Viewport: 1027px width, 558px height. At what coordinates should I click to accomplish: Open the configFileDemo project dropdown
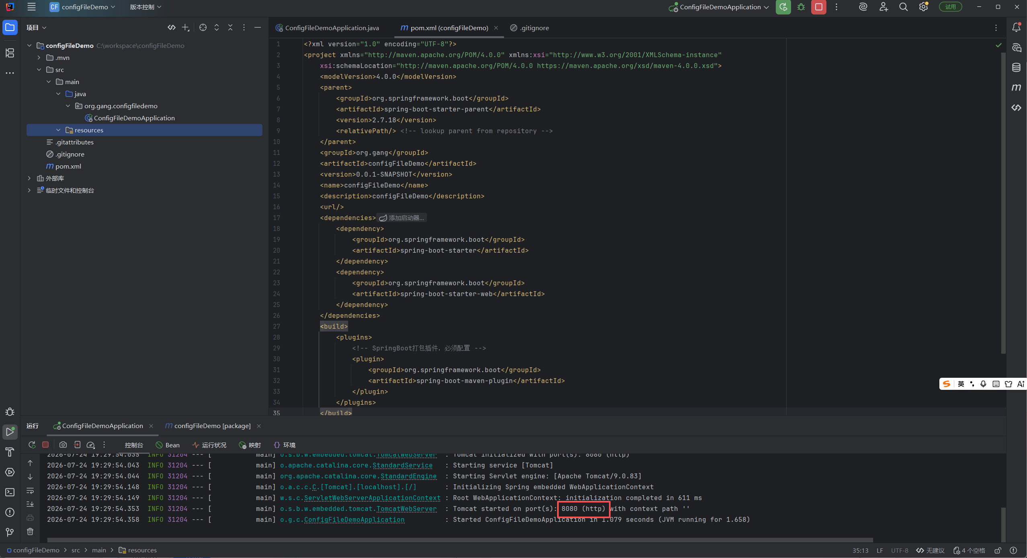coord(82,7)
